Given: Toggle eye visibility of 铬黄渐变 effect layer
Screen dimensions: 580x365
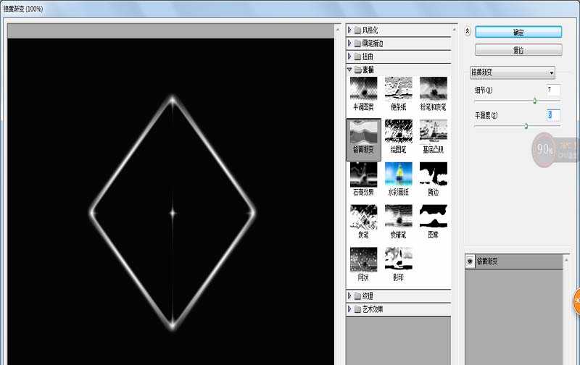Looking at the screenshot, I should coord(470,261).
